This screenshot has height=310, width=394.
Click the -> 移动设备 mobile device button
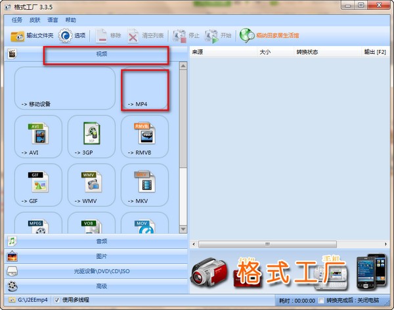tap(65, 88)
